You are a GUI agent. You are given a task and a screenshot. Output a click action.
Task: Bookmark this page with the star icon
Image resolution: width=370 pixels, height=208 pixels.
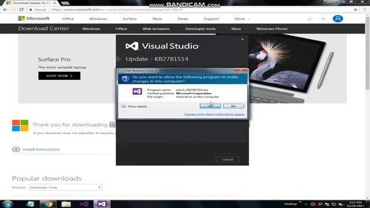tap(356, 10)
